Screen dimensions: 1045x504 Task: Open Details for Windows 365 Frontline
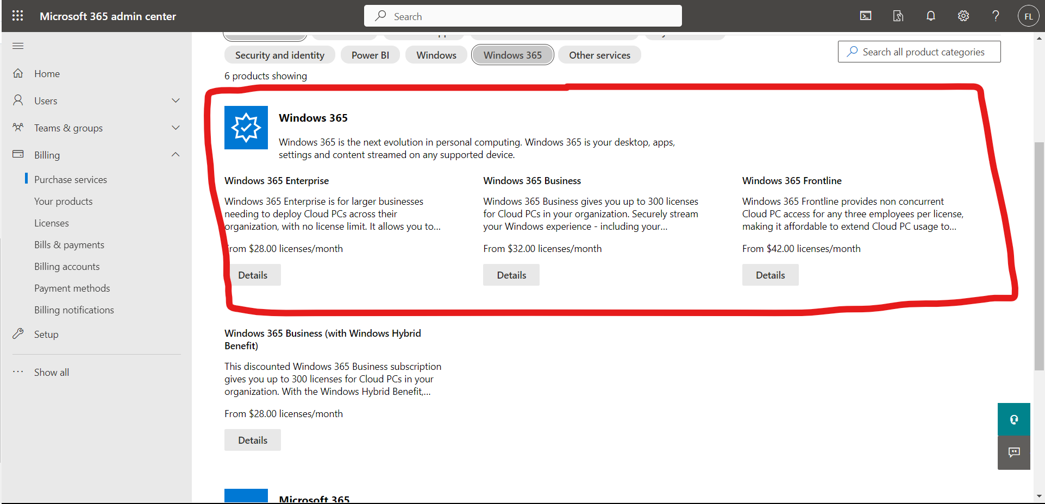[770, 275]
